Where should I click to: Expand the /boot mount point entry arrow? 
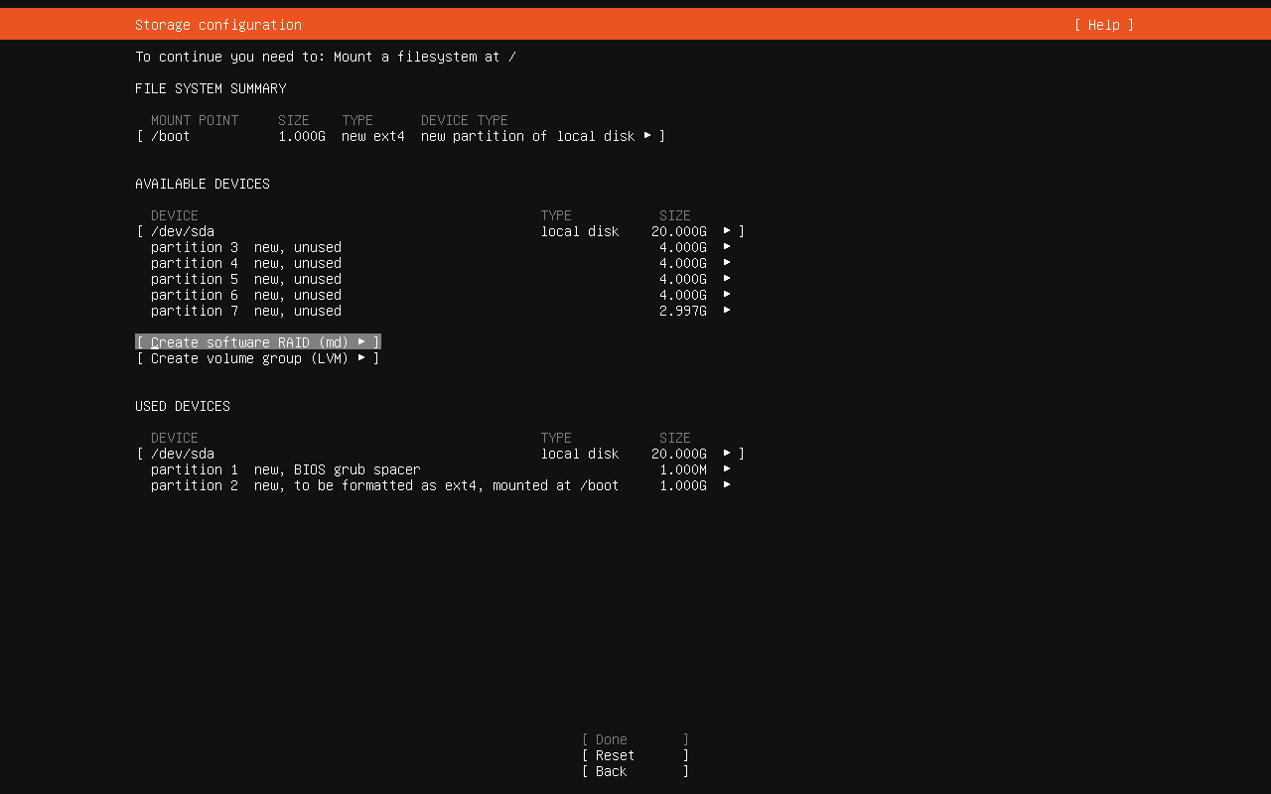pos(647,135)
